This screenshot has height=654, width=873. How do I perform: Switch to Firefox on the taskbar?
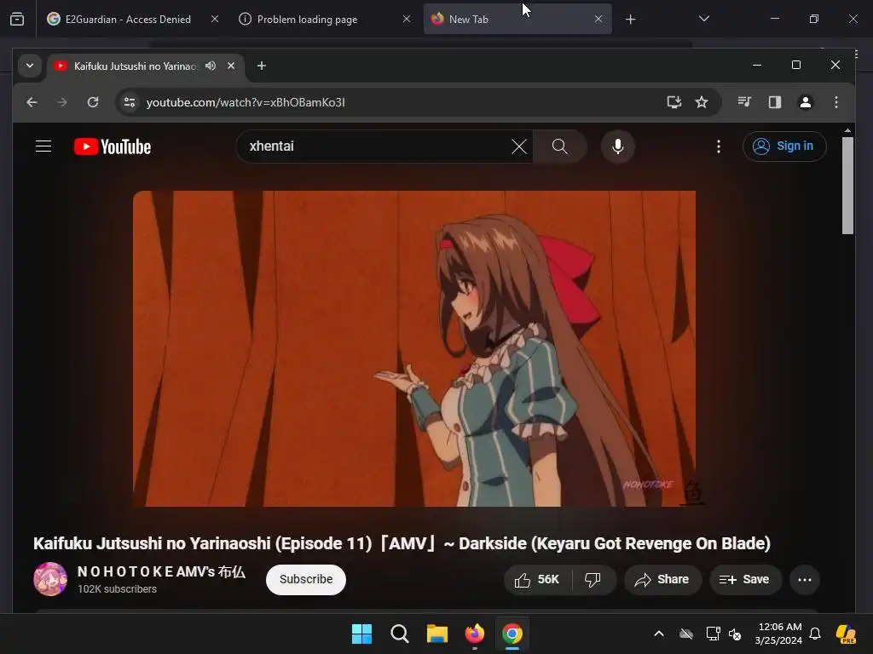pos(474,634)
